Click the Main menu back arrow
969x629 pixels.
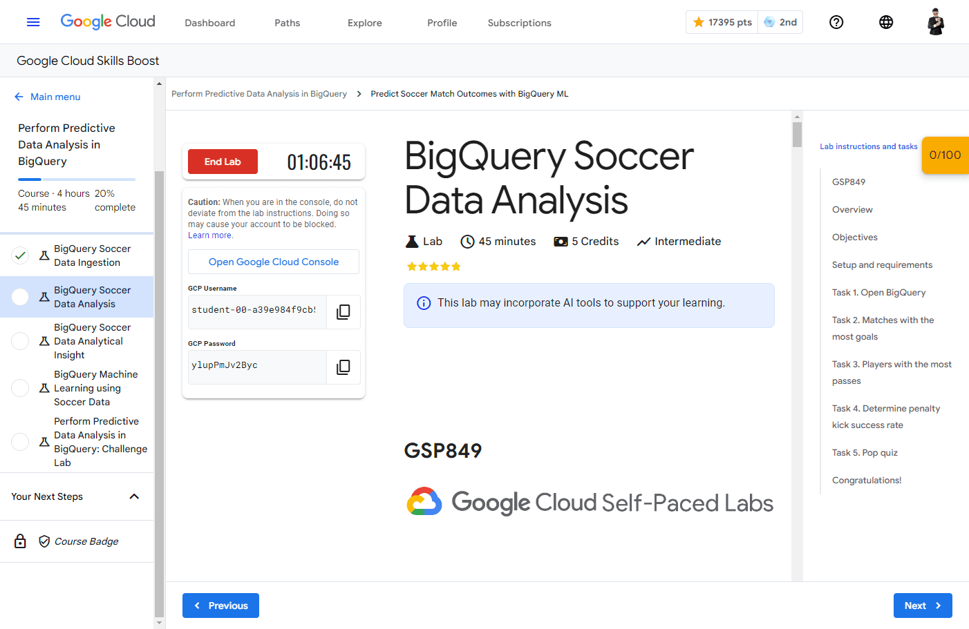pyautogui.click(x=19, y=97)
